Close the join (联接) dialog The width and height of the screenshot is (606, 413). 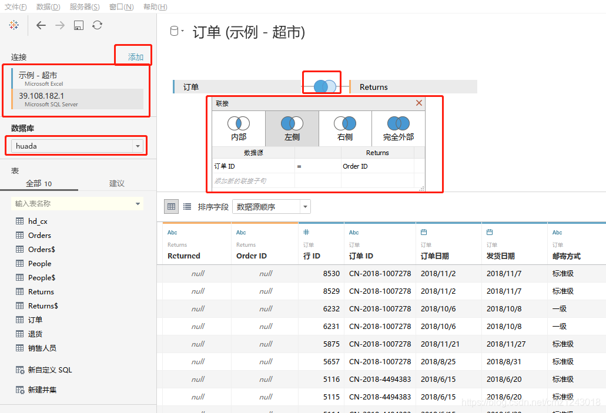click(x=419, y=103)
